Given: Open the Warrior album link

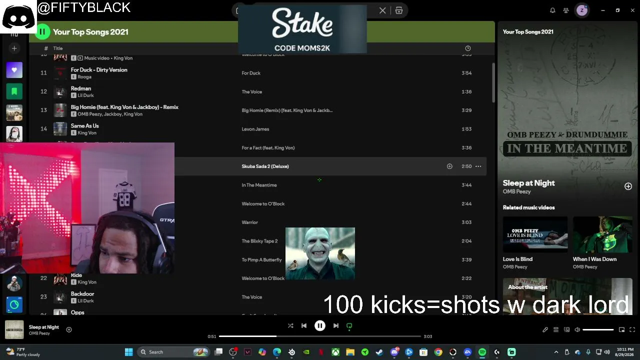Looking at the screenshot, I should click(x=250, y=222).
